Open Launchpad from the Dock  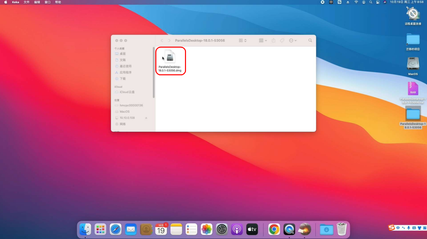(x=100, y=230)
